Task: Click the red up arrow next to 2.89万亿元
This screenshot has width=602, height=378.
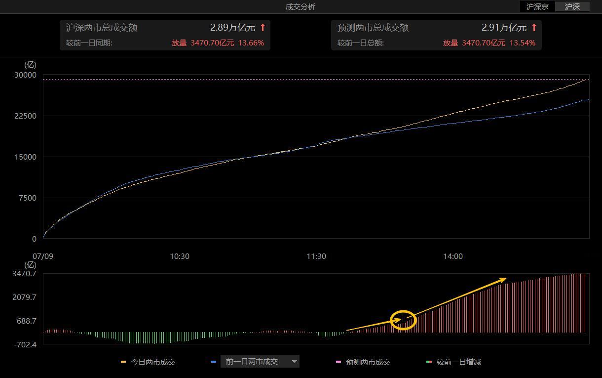Action: pos(263,28)
